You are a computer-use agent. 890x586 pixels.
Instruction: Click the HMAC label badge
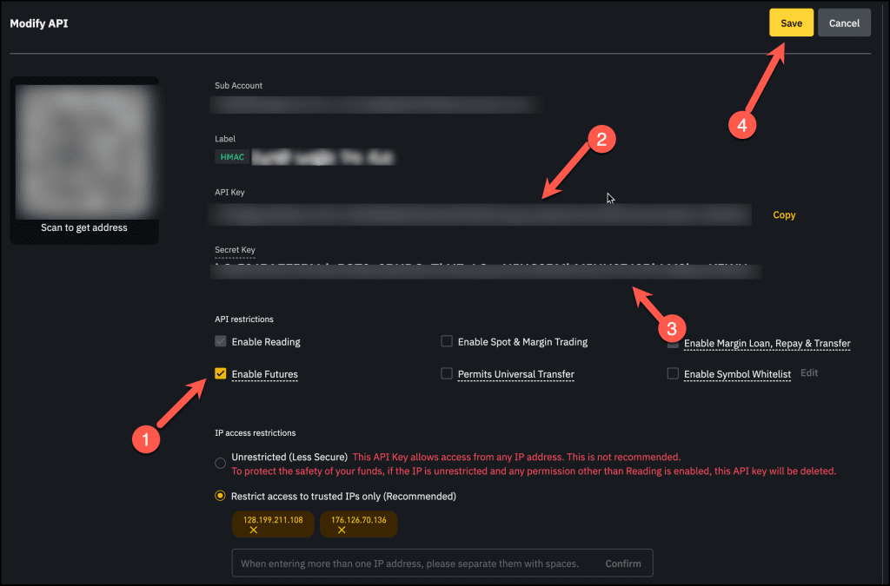click(232, 157)
